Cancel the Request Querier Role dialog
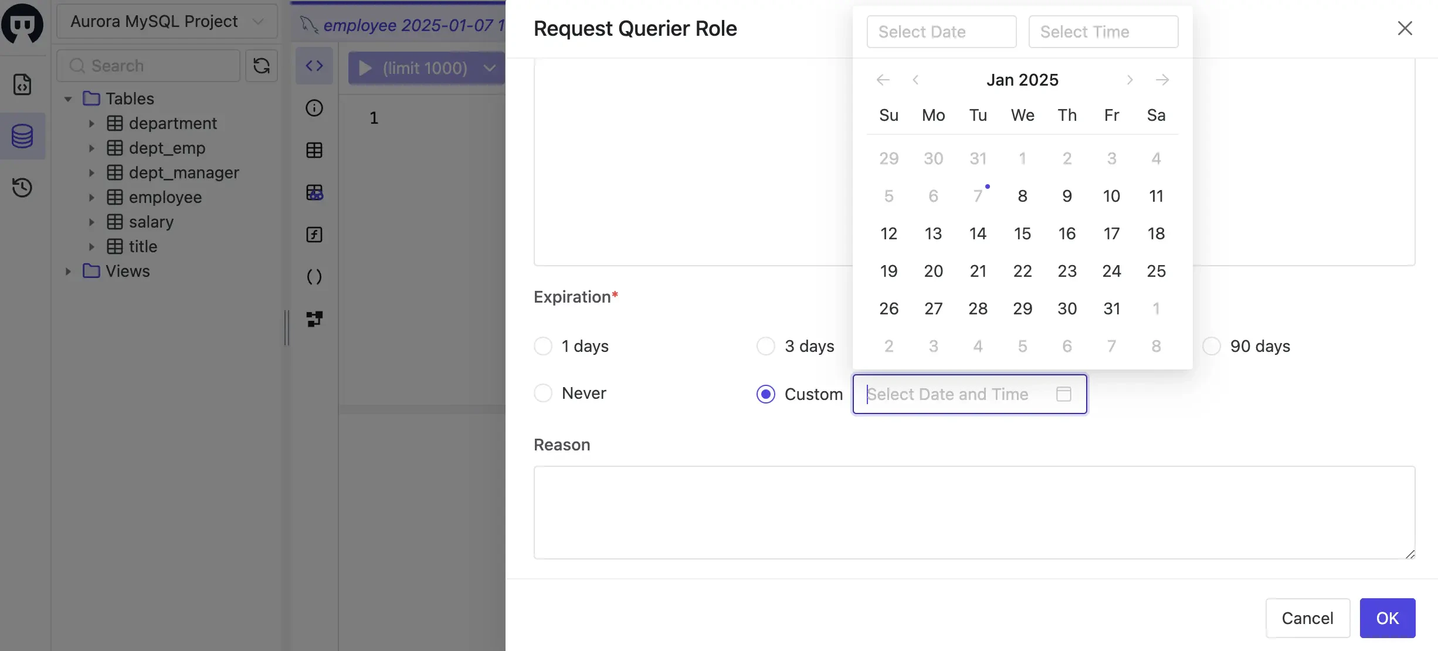 point(1308,618)
